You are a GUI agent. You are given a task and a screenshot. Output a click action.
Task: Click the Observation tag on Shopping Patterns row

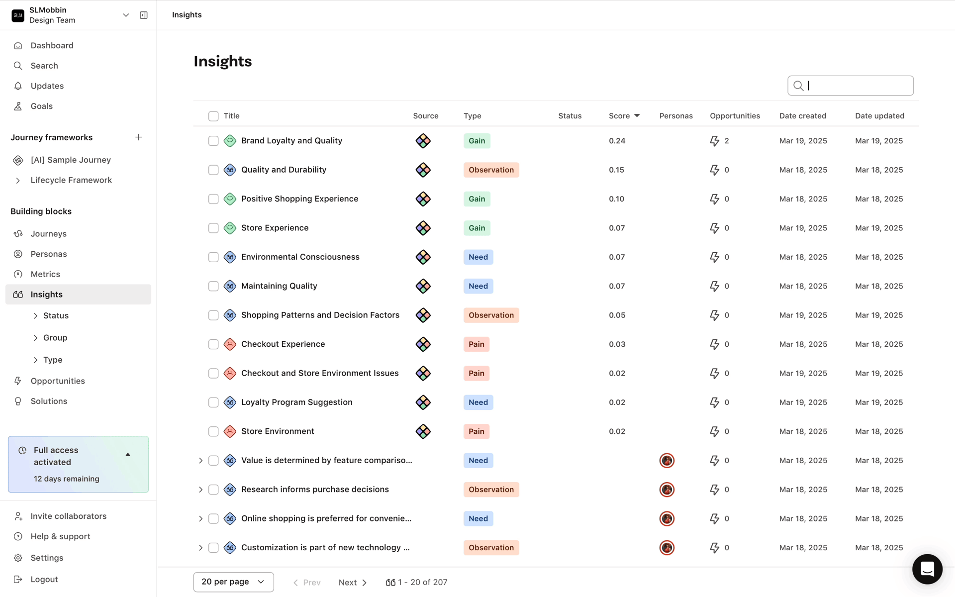(x=491, y=315)
